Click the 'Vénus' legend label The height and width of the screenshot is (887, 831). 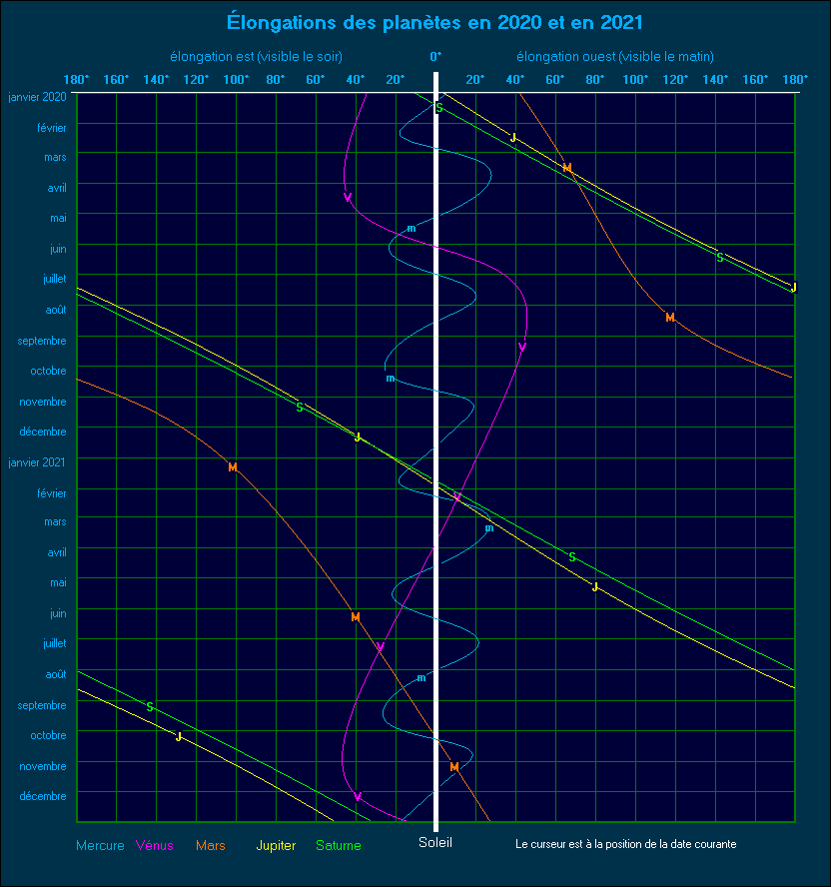click(155, 845)
